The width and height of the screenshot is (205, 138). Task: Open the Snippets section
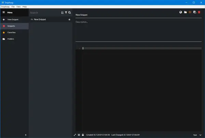point(14,26)
